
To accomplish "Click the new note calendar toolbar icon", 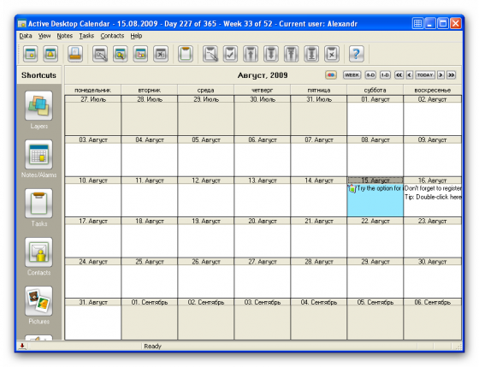I will 31,54.
